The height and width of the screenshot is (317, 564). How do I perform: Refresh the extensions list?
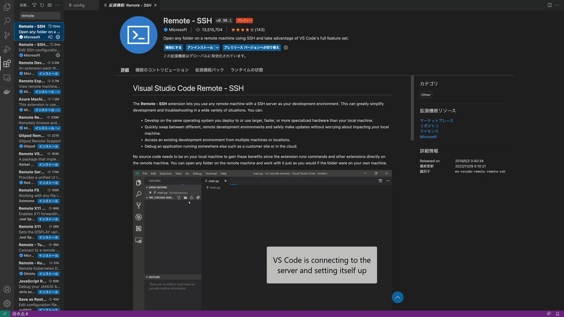[42, 5]
